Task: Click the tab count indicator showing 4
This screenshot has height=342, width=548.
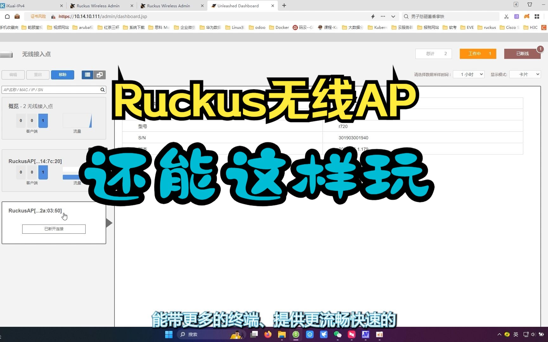Action: pos(516,4)
